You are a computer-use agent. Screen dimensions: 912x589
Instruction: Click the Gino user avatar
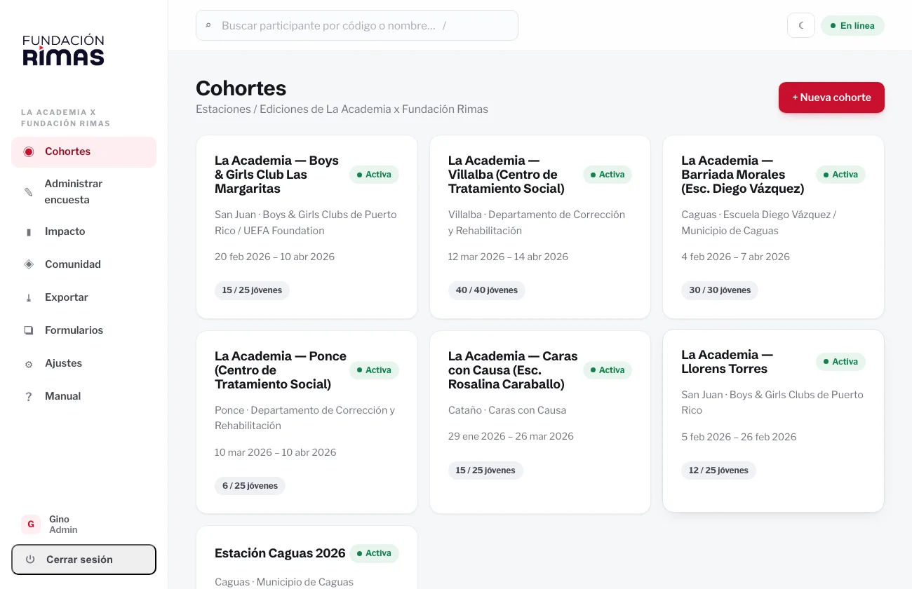pos(31,524)
